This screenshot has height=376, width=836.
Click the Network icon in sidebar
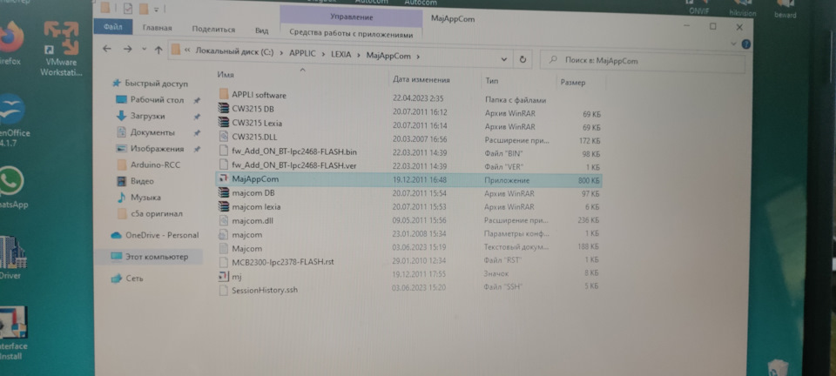pos(116,278)
